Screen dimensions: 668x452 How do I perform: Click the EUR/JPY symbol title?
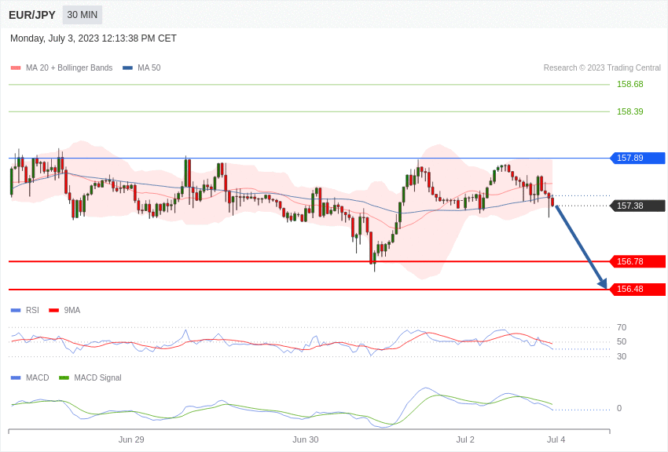click(32, 15)
